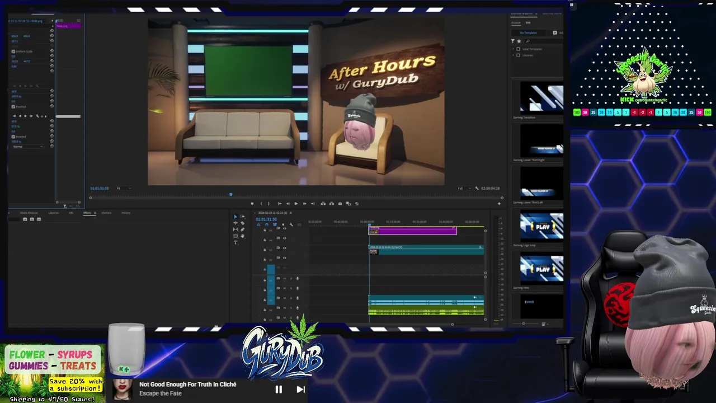This screenshot has height=403, width=716.
Task: Switch to History tab
Action: (x=126, y=213)
